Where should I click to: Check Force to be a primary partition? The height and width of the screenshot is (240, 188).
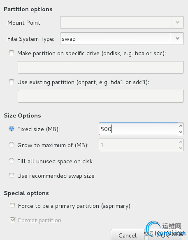coord(12,205)
